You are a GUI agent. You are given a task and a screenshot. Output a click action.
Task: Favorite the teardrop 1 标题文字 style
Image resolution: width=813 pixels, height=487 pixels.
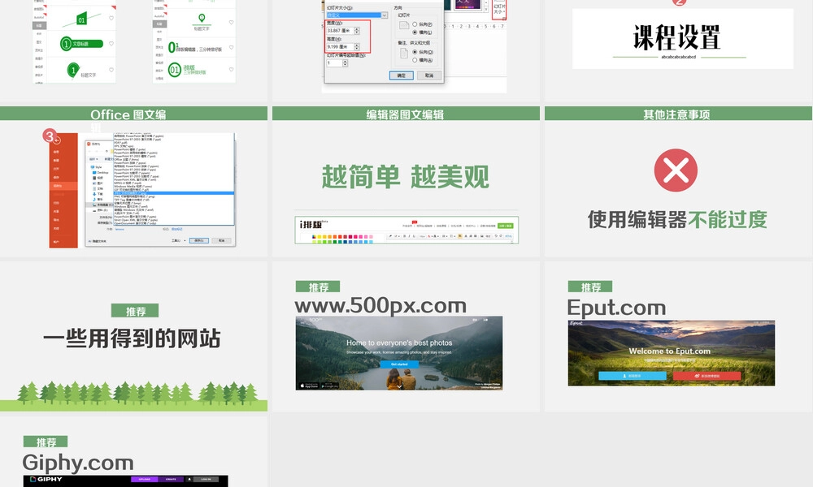(111, 70)
